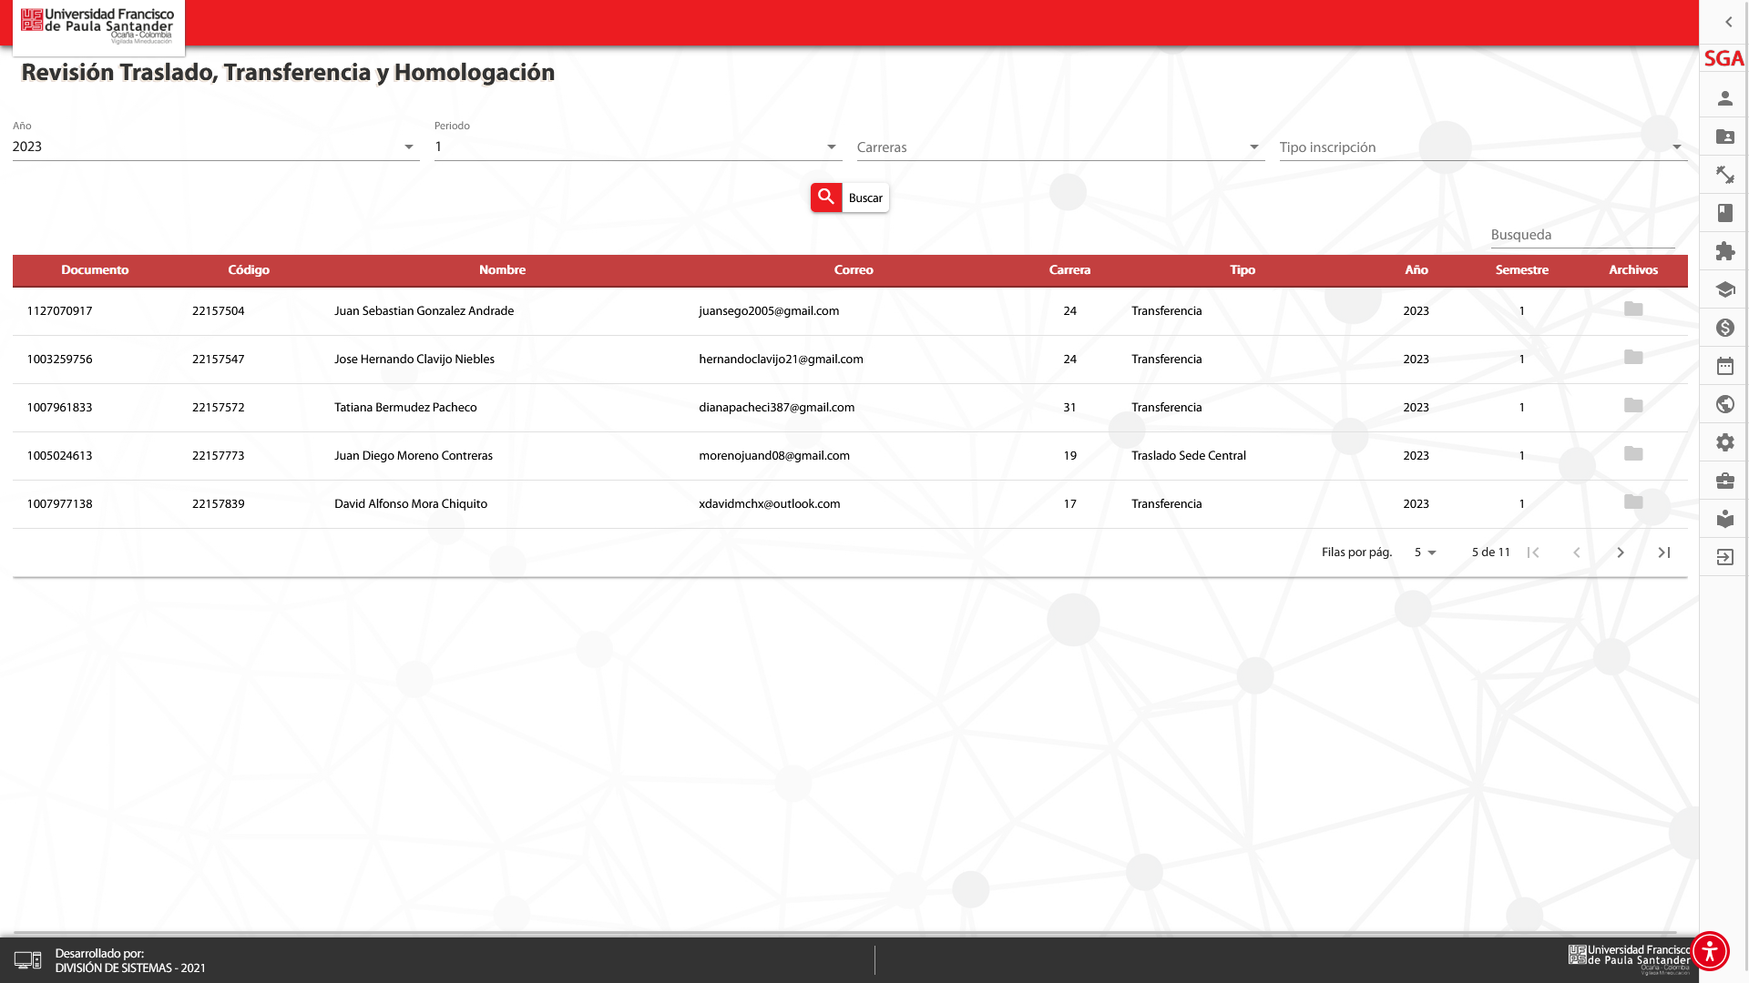1749x983 pixels.
Task: Sort table by Carrera column header
Action: [1069, 270]
